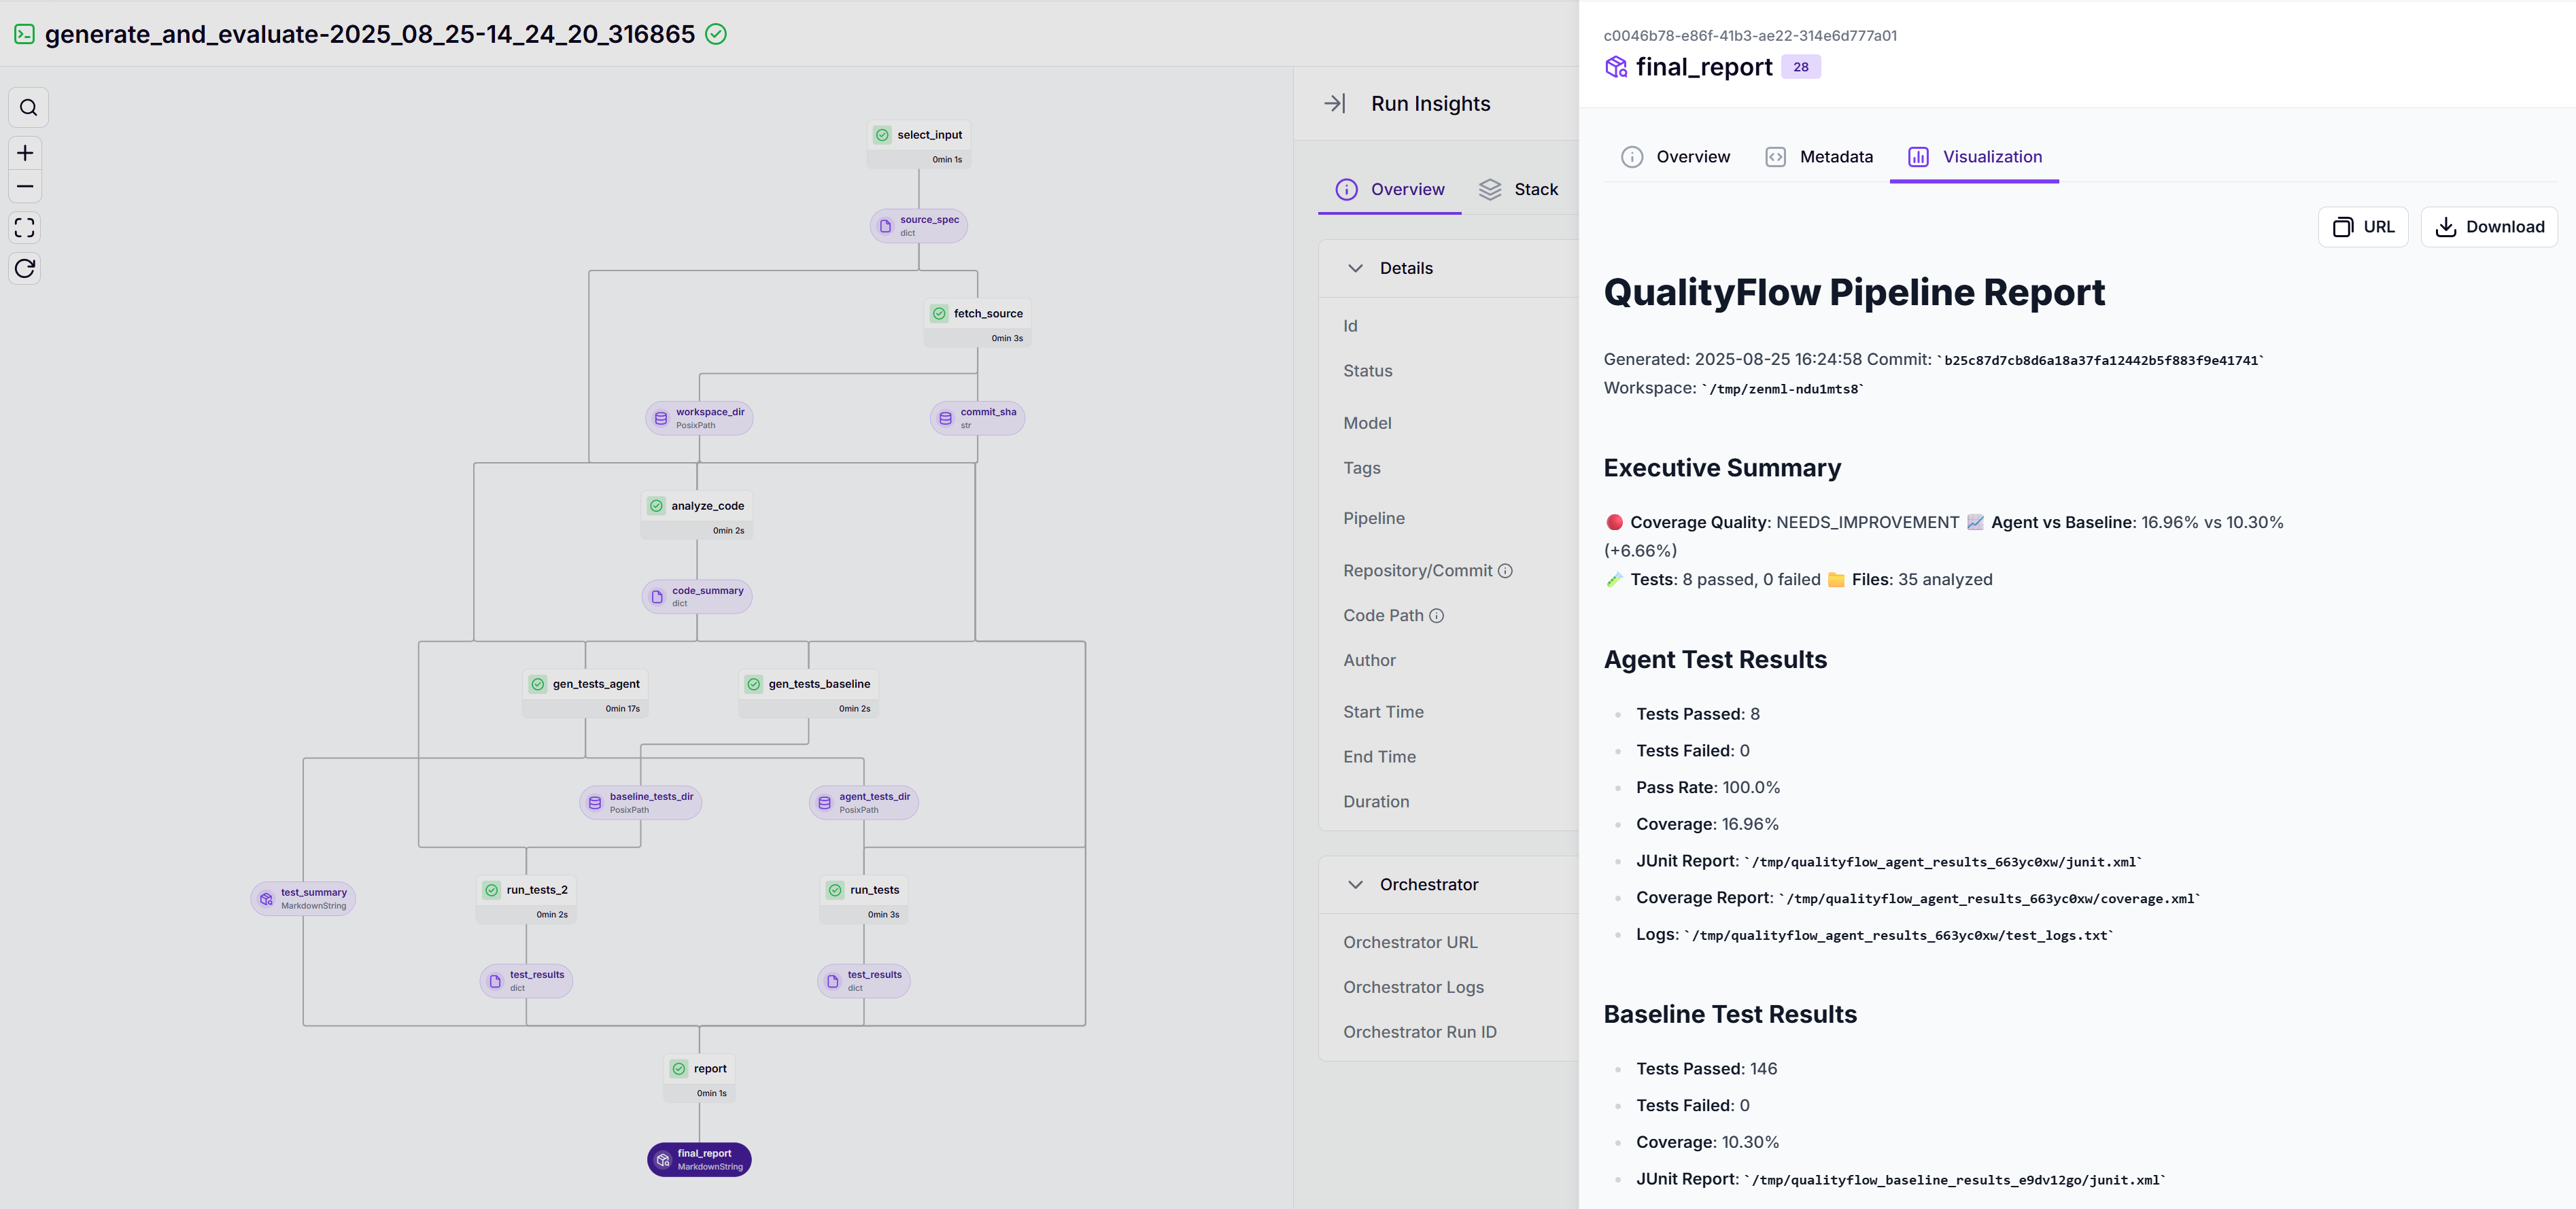Zoom in on the pipeline graph

click(x=24, y=153)
